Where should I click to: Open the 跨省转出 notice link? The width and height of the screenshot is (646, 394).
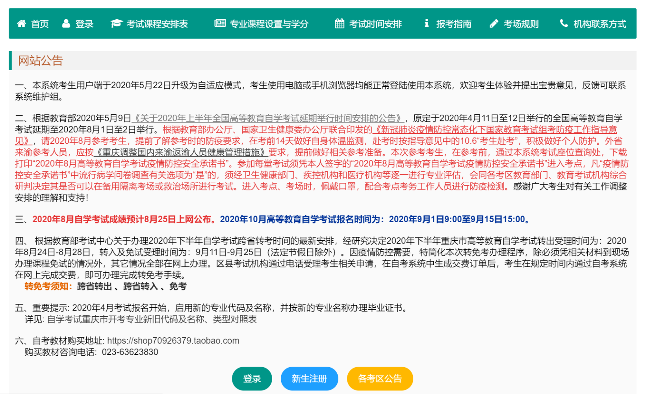95,286
